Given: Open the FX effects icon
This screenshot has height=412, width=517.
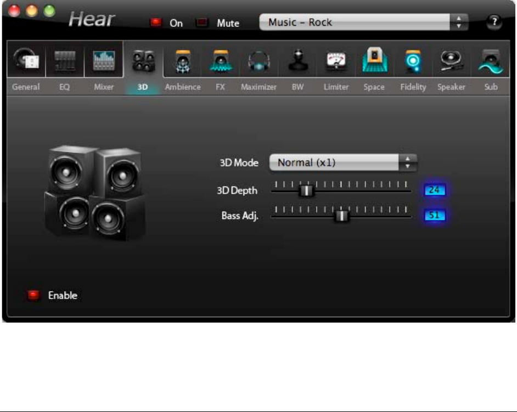Looking at the screenshot, I should pos(221,61).
